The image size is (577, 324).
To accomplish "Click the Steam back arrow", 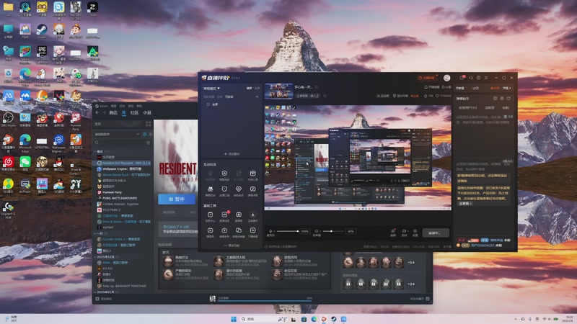I will click(x=97, y=113).
